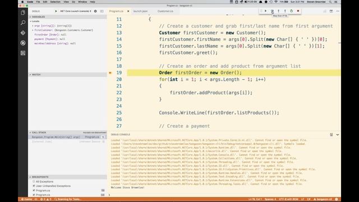Toggle the All Exceptions breakpoint checkbox
The image size is (359, 202).
(x=34, y=181)
